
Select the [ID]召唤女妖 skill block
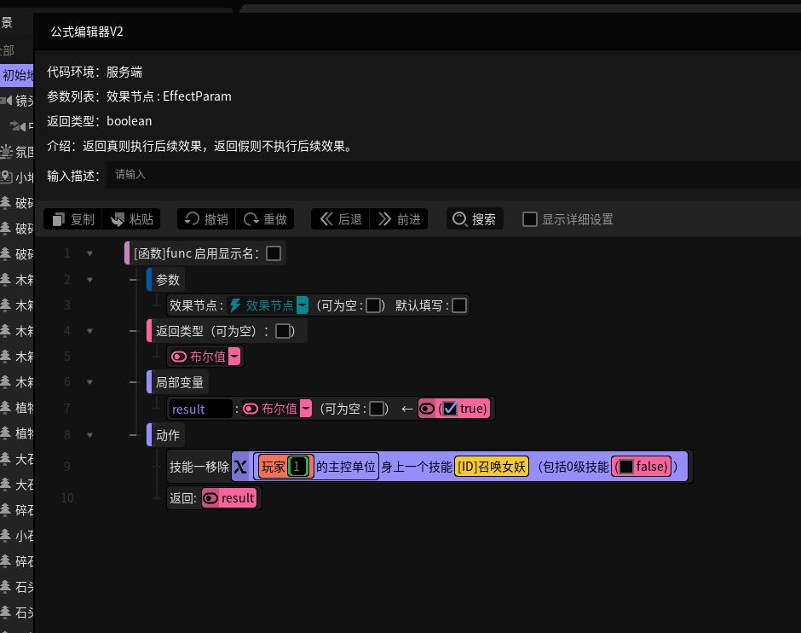pyautogui.click(x=492, y=467)
